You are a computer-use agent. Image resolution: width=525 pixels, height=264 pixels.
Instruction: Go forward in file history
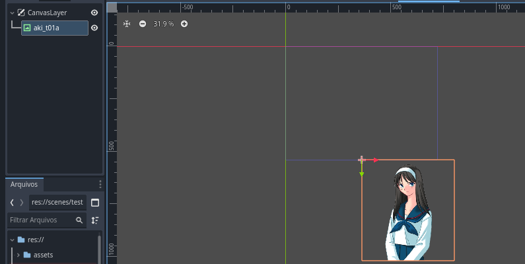[22, 202]
